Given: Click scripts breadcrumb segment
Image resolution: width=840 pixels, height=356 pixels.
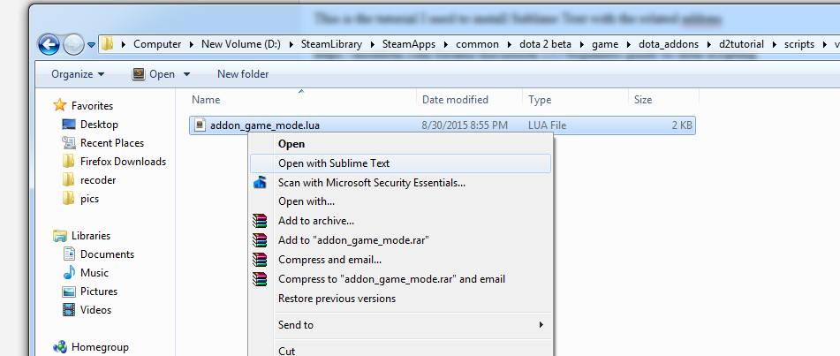Looking at the screenshot, I should [x=799, y=44].
